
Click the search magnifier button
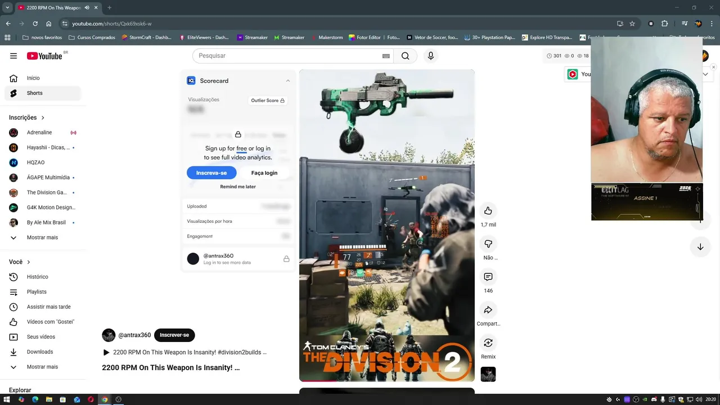pyautogui.click(x=406, y=56)
